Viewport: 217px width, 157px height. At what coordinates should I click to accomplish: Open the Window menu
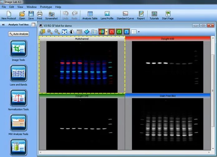(x=31, y=7)
